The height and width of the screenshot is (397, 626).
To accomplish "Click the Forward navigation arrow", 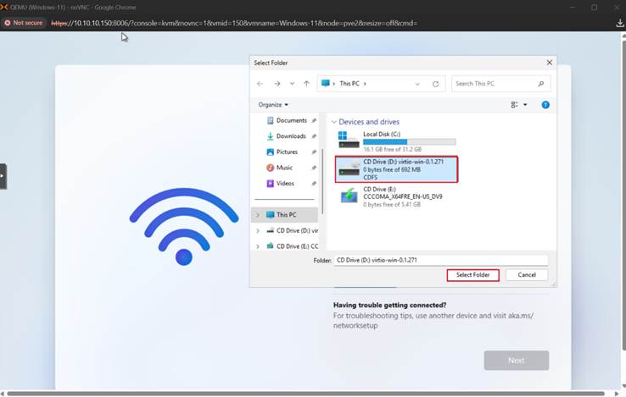I will (277, 84).
